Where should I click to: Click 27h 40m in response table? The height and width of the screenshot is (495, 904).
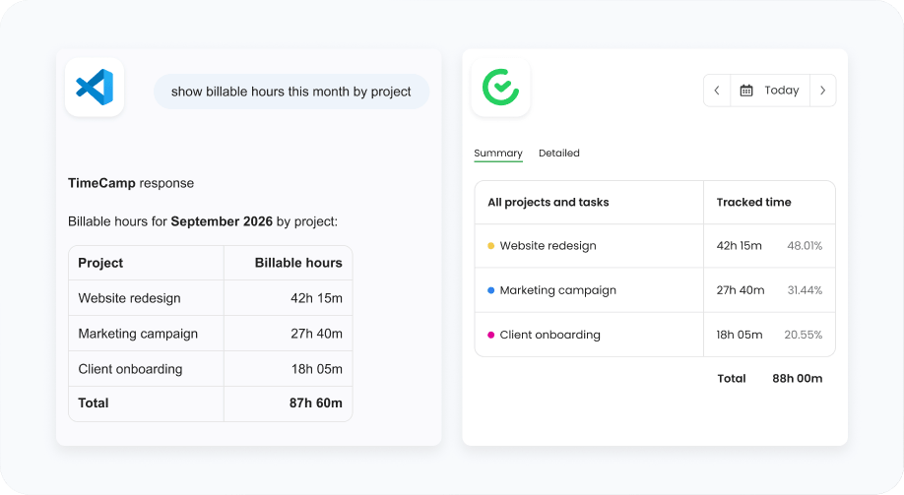[x=316, y=334]
